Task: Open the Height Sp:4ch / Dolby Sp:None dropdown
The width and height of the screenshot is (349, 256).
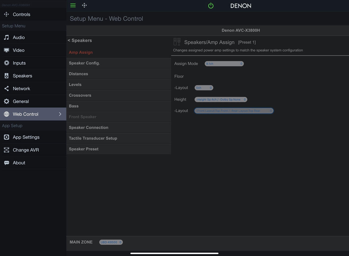Action: (221, 99)
